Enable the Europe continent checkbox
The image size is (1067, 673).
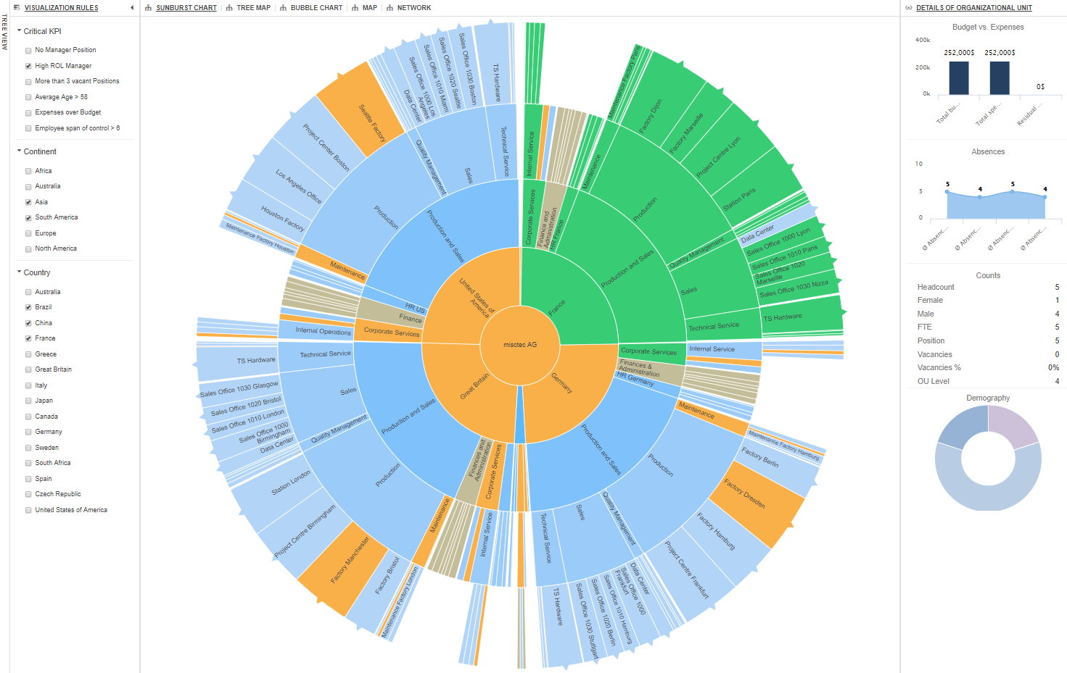pos(28,233)
